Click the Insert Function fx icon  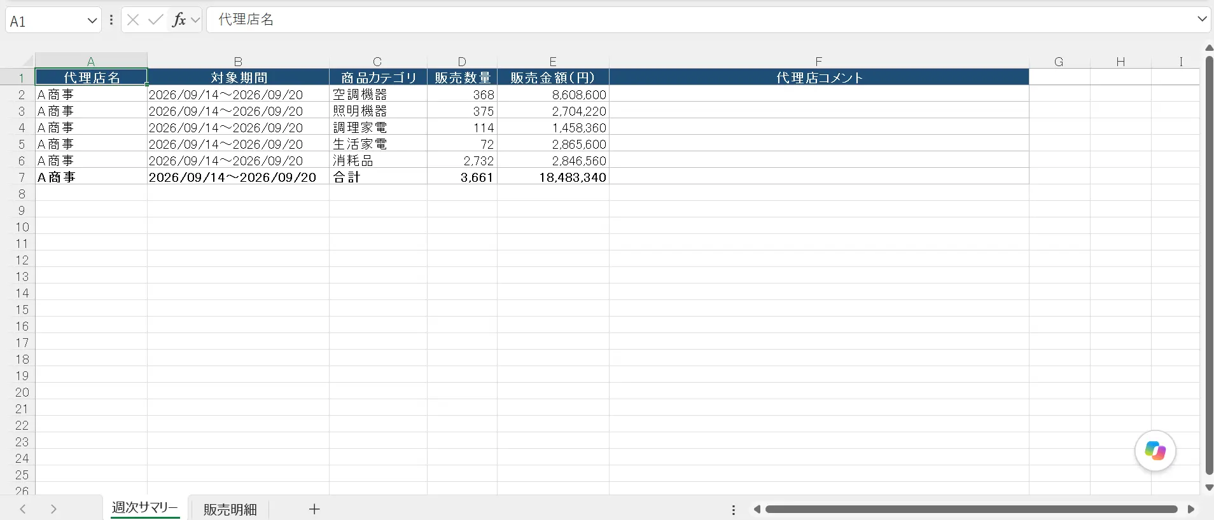point(179,20)
